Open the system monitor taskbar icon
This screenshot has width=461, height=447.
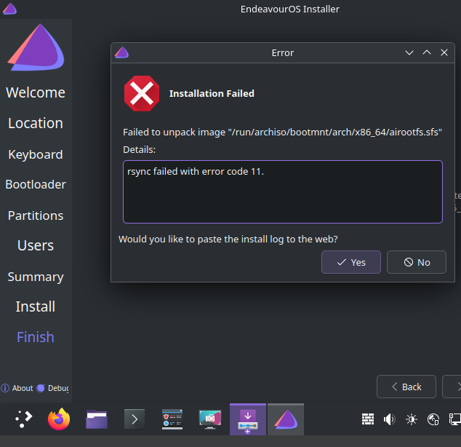(172, 419)
